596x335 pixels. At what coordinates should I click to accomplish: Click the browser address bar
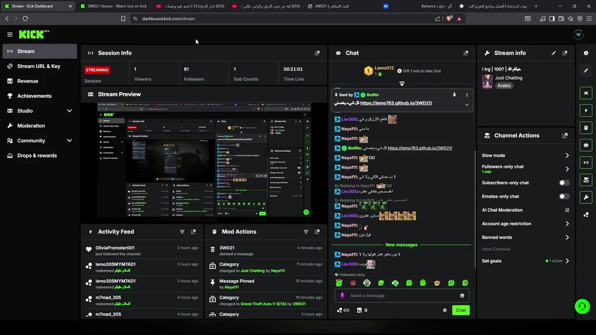(x=284, y=19)
